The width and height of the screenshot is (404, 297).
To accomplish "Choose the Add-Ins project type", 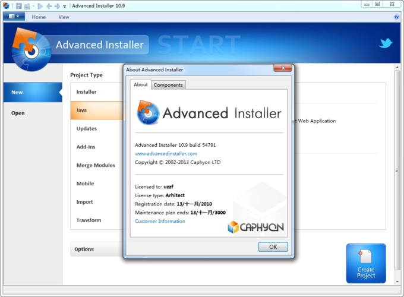I will click(97, 147).
